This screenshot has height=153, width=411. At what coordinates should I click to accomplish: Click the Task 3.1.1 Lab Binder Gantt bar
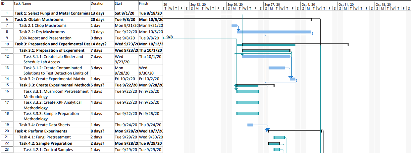point(266,57)
